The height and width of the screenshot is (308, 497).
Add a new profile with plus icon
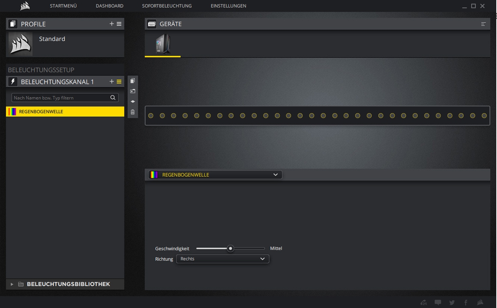coord(111,24)
